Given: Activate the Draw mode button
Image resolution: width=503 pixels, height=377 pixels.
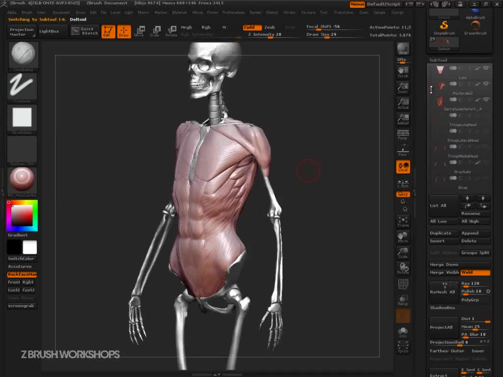Looking at the screenshot, I should click(124, 31).
